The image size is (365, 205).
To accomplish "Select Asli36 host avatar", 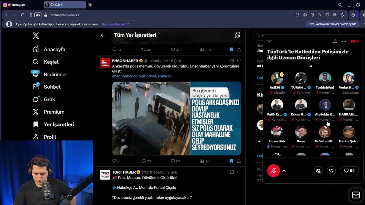I will (277, 78).
